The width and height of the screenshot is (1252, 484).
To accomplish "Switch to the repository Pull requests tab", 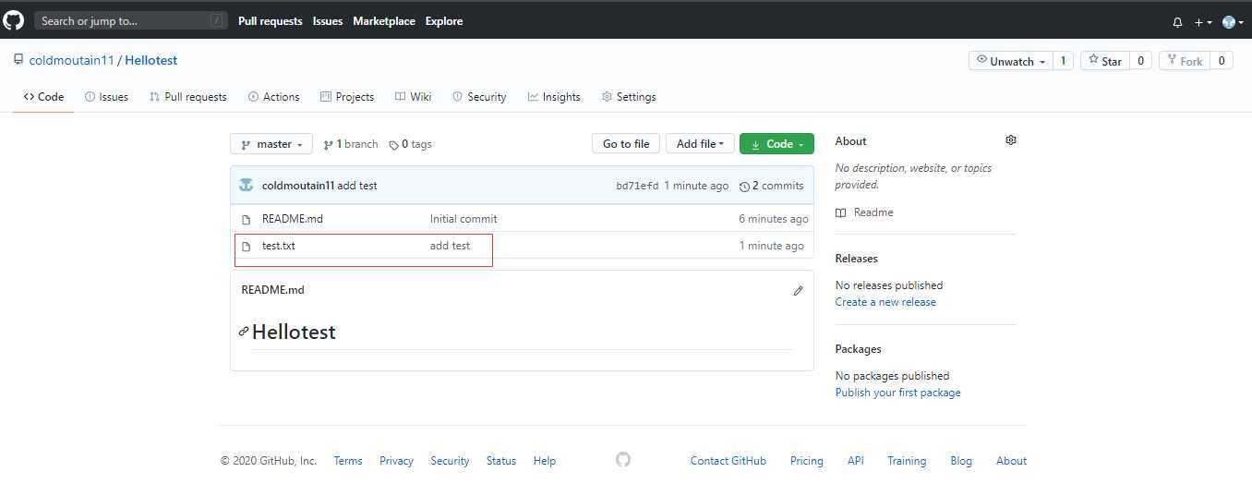I will click(187, 96).
